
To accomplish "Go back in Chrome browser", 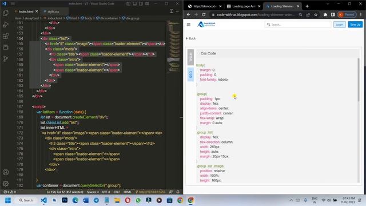I will click(188, 14).
